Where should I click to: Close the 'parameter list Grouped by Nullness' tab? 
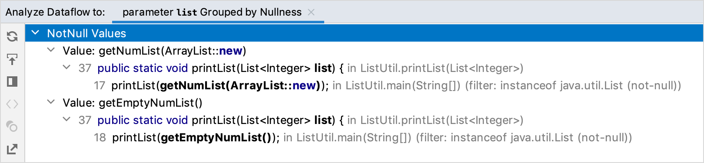point(311,12)
